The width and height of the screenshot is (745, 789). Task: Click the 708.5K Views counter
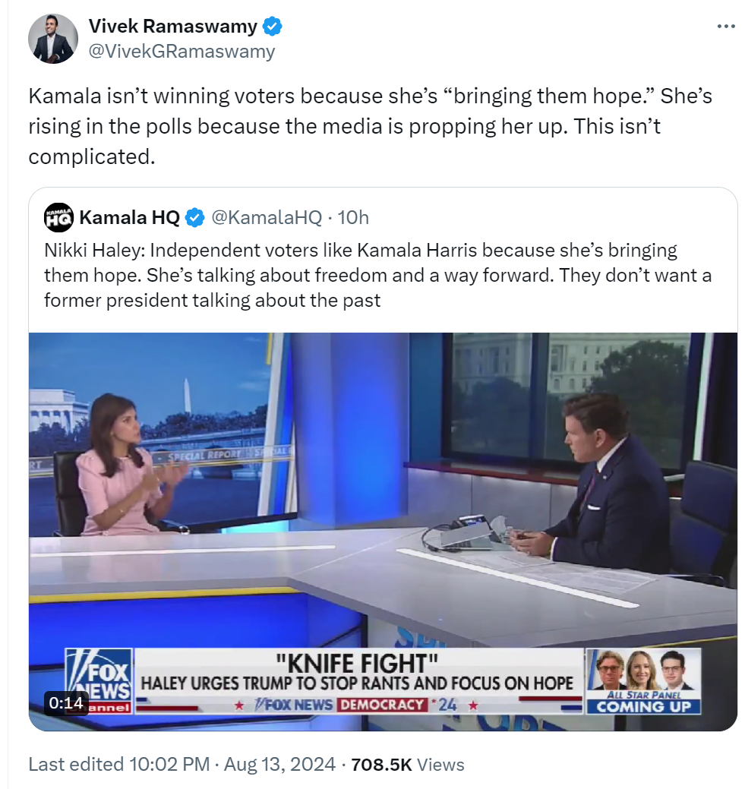[408, 765]
